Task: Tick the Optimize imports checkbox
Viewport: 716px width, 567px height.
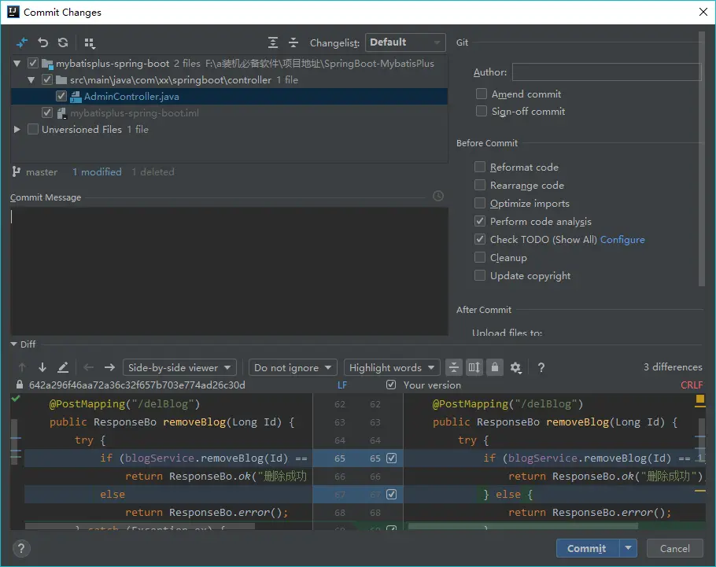Action: coord(480,204)
